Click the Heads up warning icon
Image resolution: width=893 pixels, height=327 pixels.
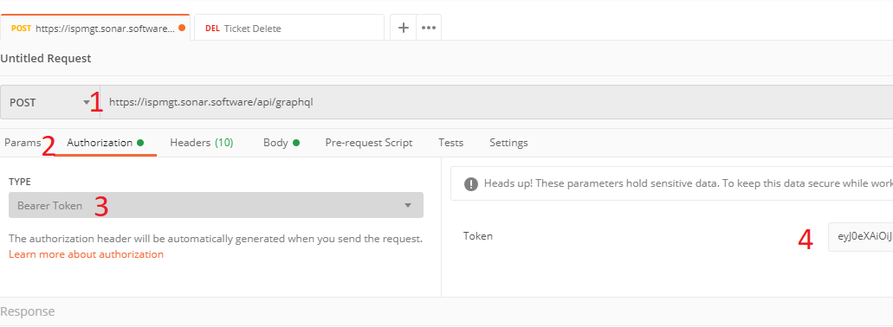pyautogui.click(x=471, y=183)
